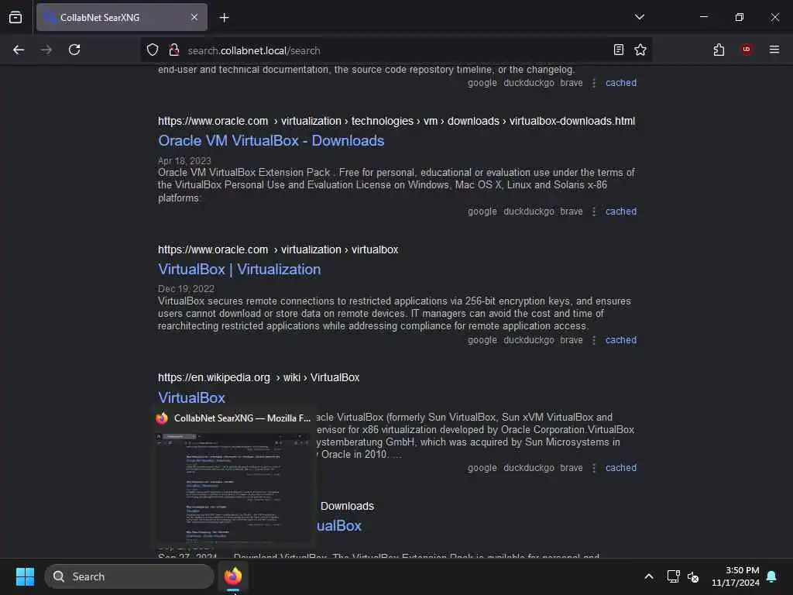Open the Wikipedia VirtualBox result title

click(191, 397)
